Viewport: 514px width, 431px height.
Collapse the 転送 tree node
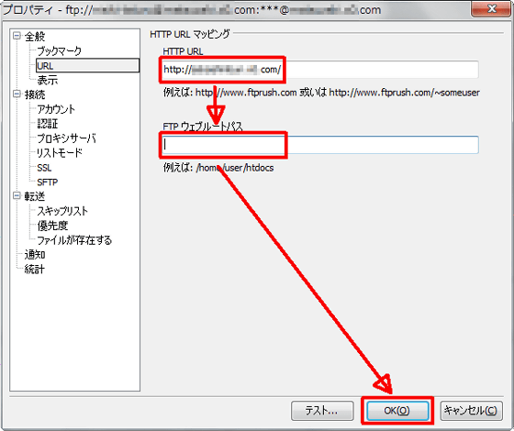coord(17,195)
